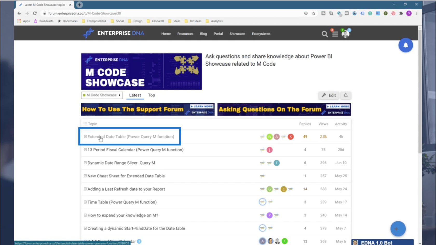Click the zoom icon in address bar
The width and height of the screenshot is (436, 245).
(306, 13)
